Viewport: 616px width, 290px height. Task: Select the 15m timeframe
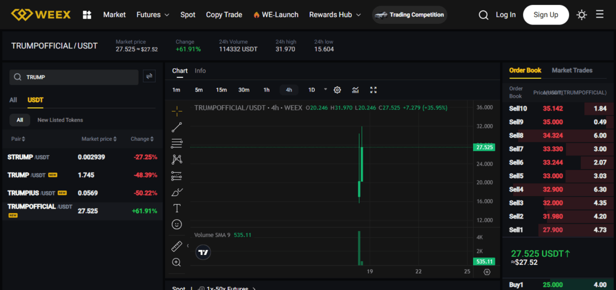pos(221,90)
